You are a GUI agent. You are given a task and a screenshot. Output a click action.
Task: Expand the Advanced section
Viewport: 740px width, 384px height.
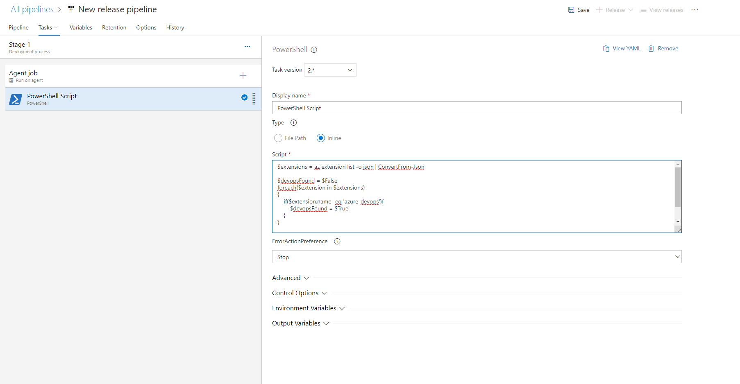290,278
